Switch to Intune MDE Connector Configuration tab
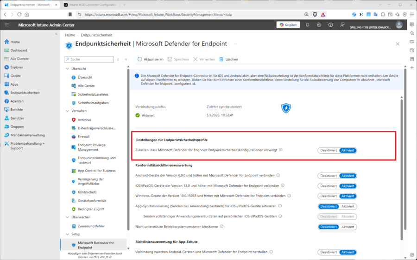417x260 pixels. 90,5
